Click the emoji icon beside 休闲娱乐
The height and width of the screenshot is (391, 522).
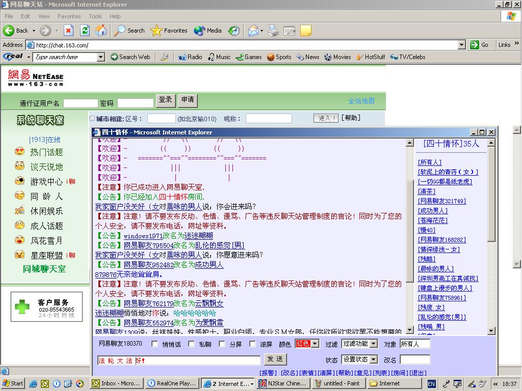click(x=20, y=210)
